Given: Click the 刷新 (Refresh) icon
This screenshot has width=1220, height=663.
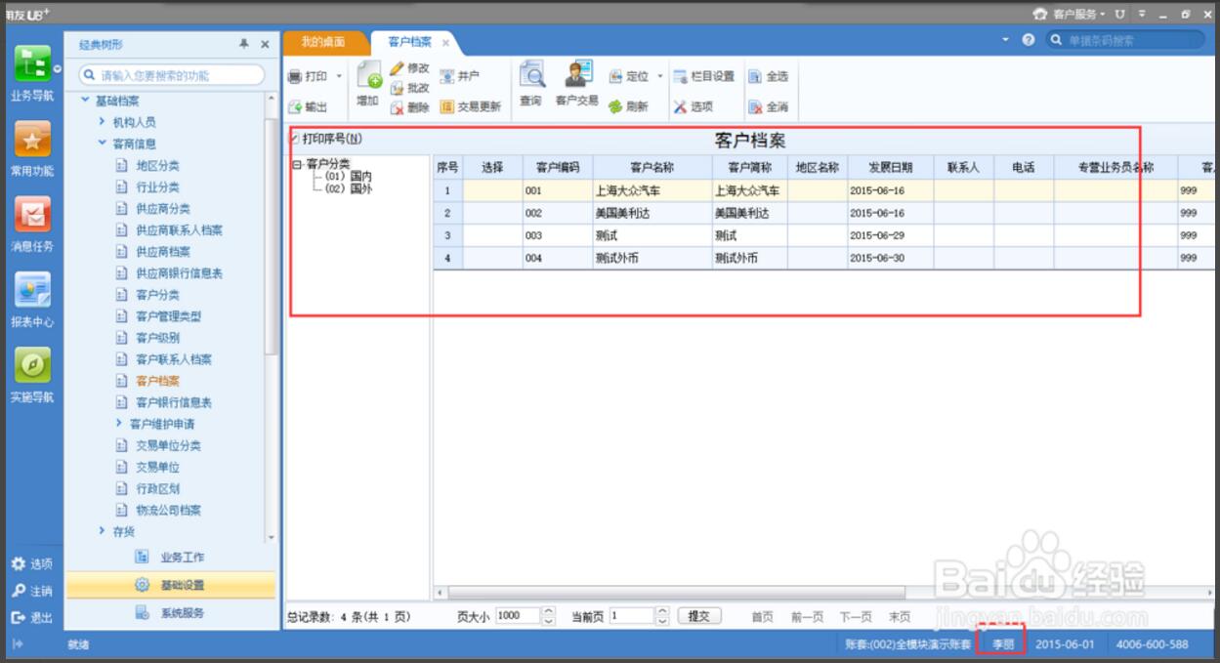Looking at the screenshot, I should 616,107.
